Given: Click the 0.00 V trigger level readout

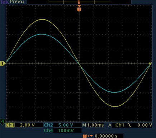Looking at the screenshot, I should 145,125.
